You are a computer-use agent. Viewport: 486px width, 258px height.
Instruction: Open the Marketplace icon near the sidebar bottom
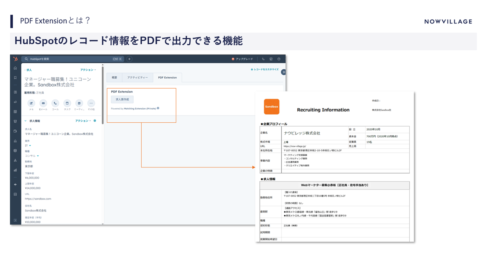pos(15,194)
